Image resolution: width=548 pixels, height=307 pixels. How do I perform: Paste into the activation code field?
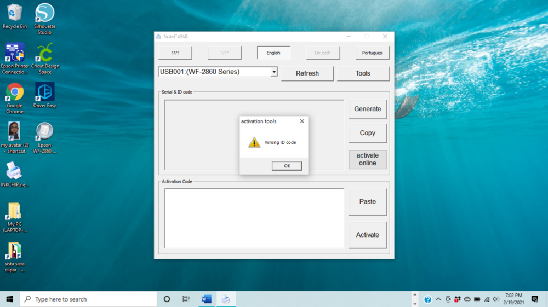(x=368, y=201)
